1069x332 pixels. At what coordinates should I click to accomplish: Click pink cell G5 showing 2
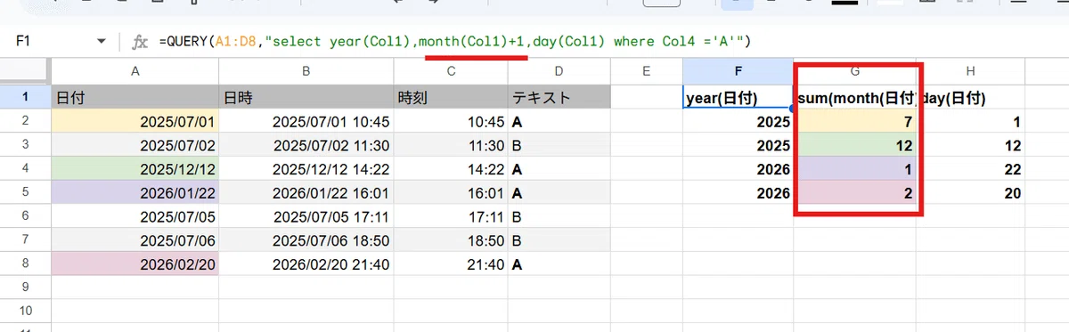click(854, 192)
